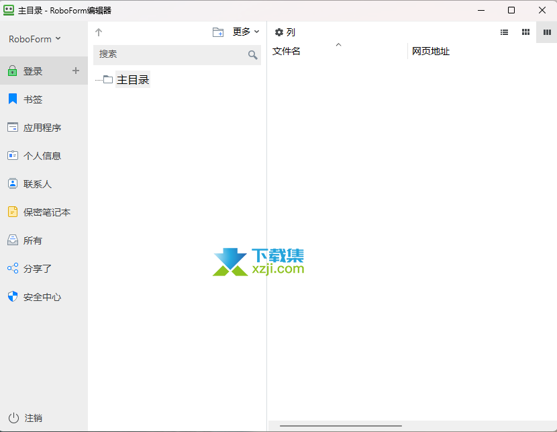Click the magnifier search icon
This screenshot has width=557, height=432.
[x=252, y=54]
